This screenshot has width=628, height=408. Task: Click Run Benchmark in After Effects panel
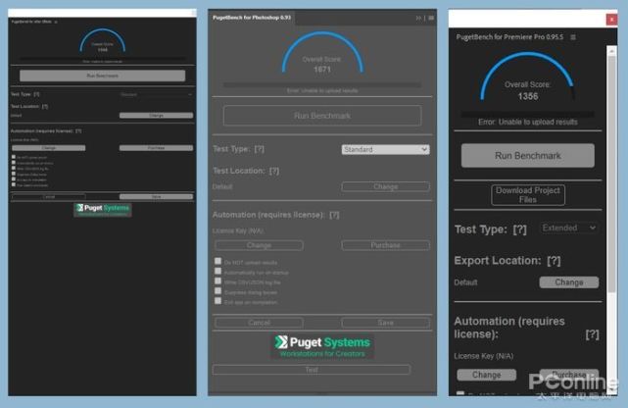click(103, 76)
